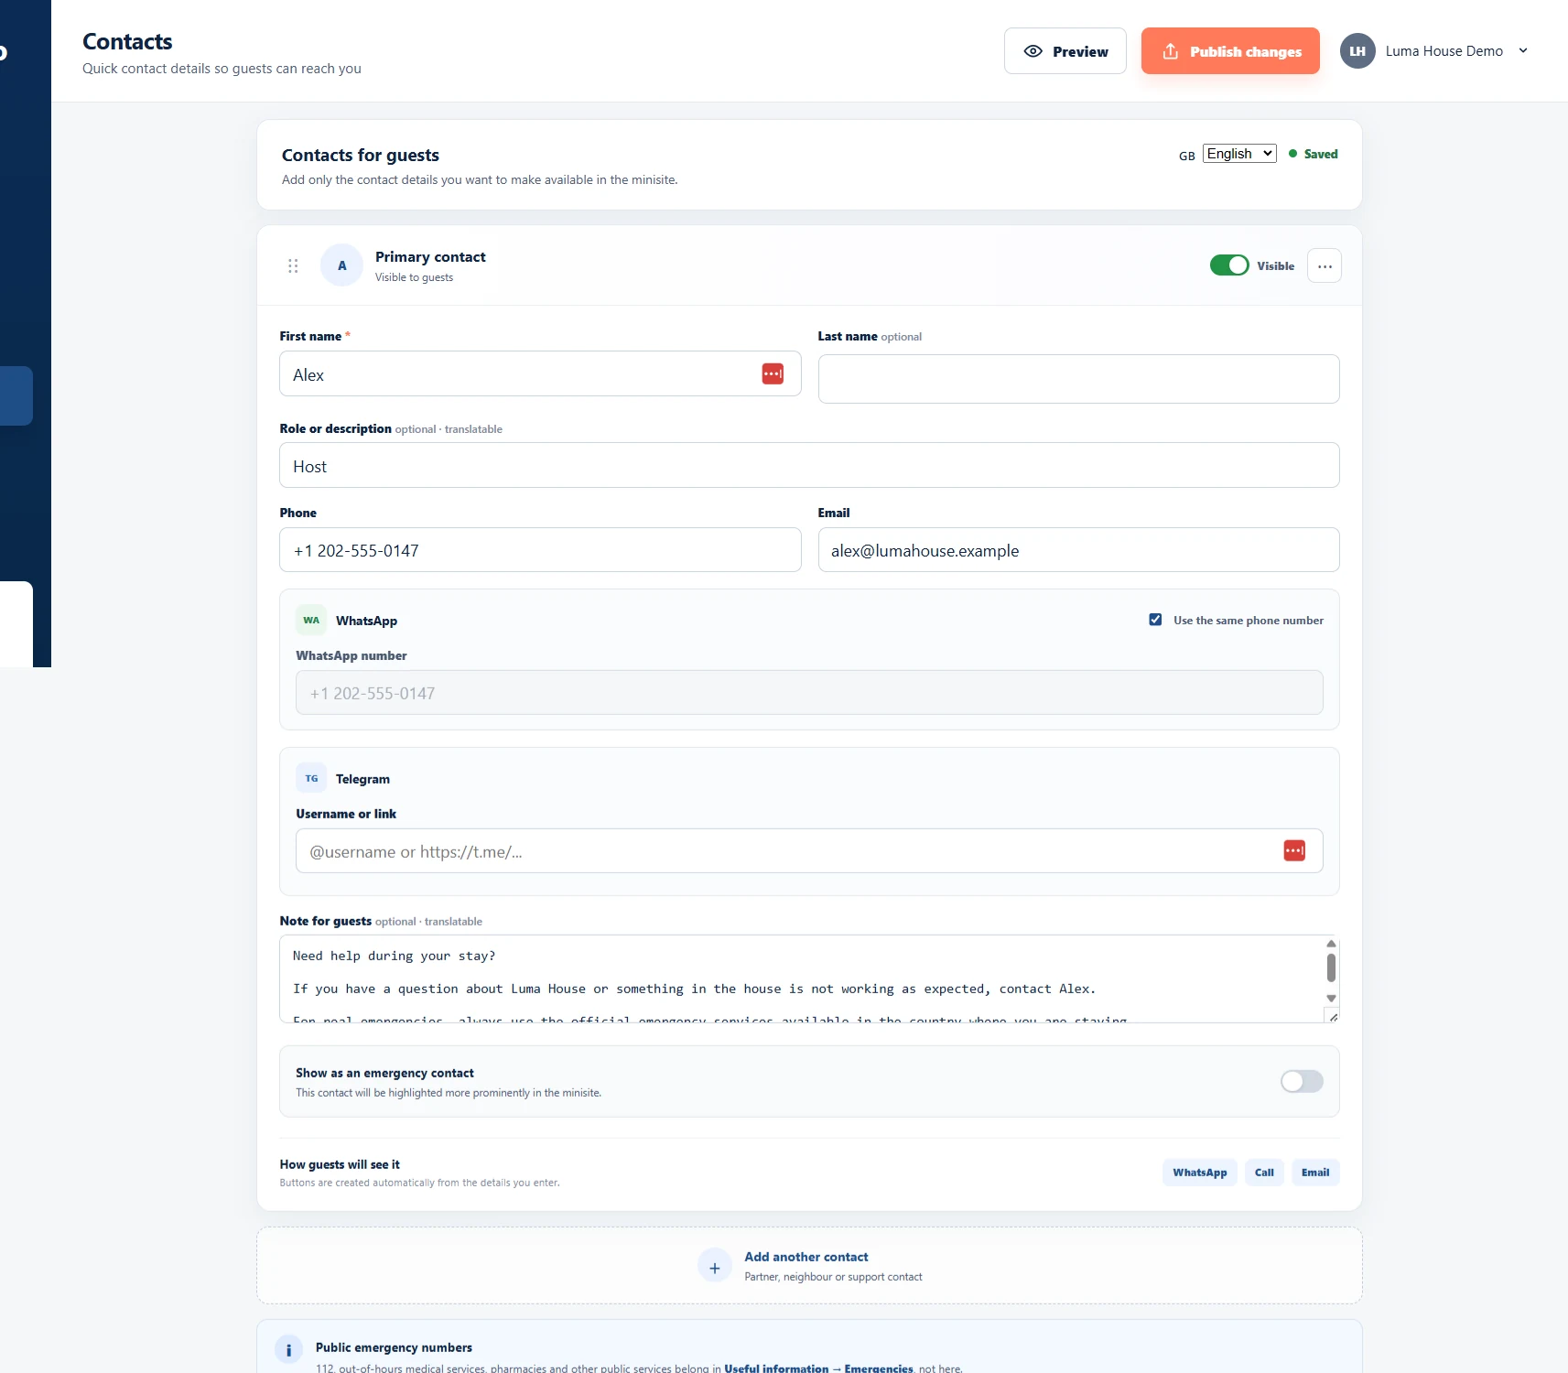Click the TG Telegram badge icon
This screenshot has width=1568, height=1373.
(x=311, y=779)
